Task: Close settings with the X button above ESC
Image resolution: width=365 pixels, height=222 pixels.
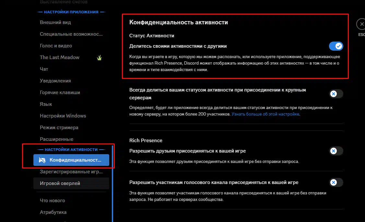Action: (361, 24)
